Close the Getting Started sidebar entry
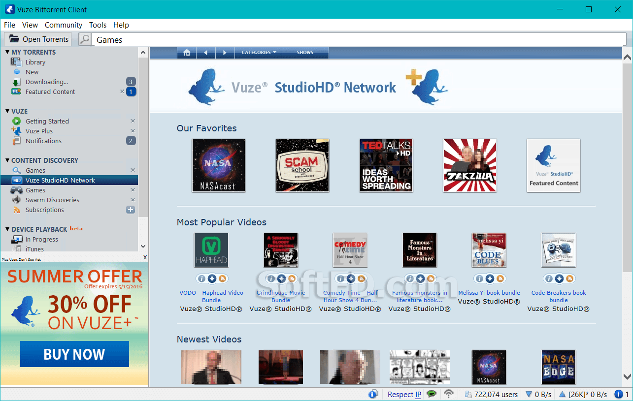Viewport: 633px width, 401px height. pos(133,121)
